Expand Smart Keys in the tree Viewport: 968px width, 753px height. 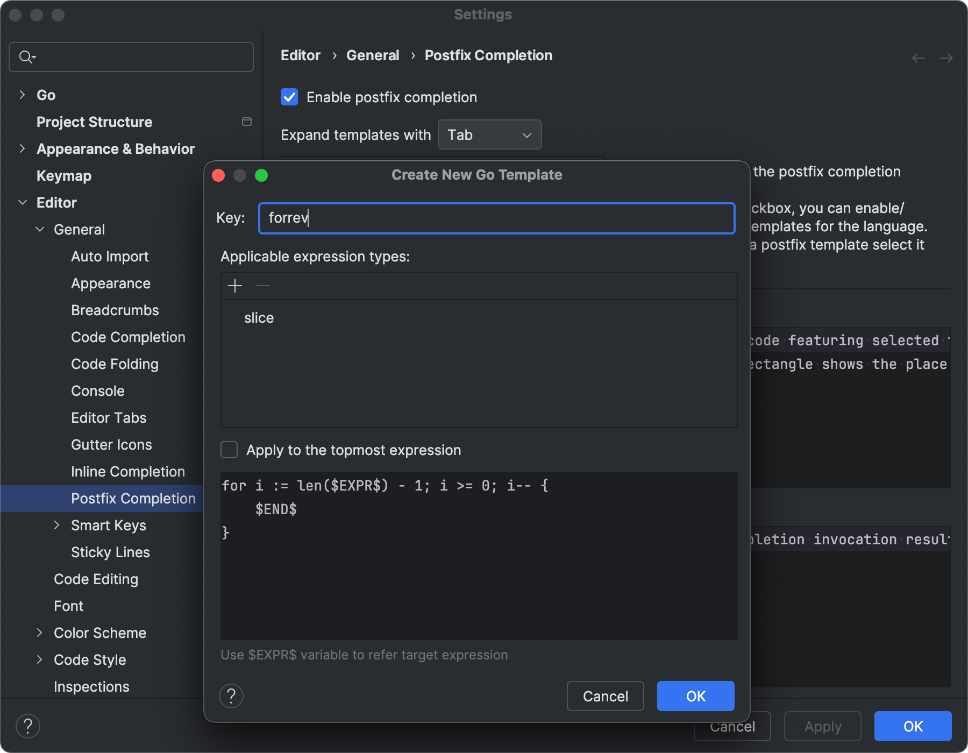click(58, 525)
